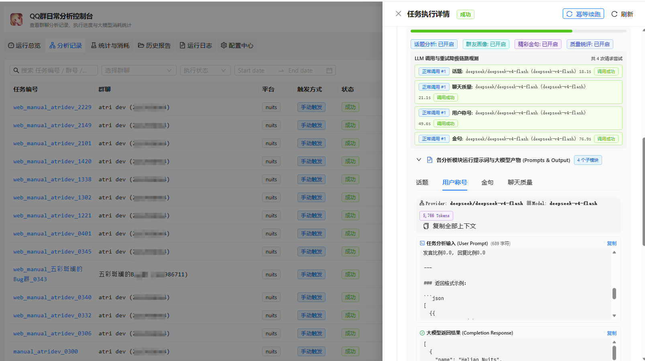Open task web_manual_五彩斑斓的Bug群_0343
Viewport: 645px width, 361px height.
(x=48, y=274)
